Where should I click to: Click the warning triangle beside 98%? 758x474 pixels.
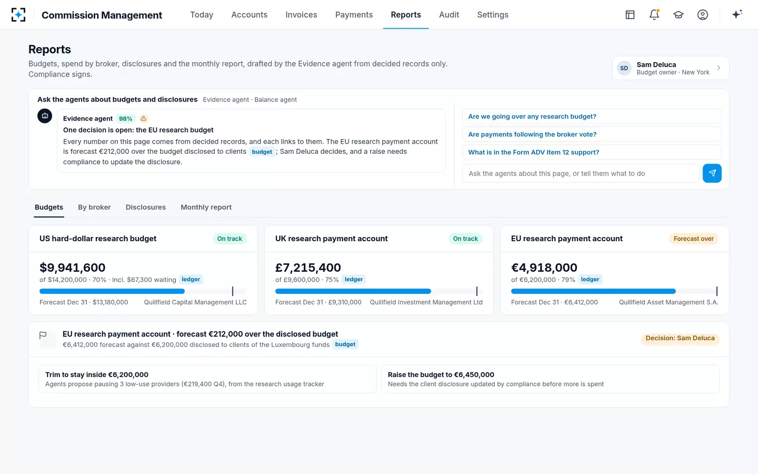tap(143, 118)
